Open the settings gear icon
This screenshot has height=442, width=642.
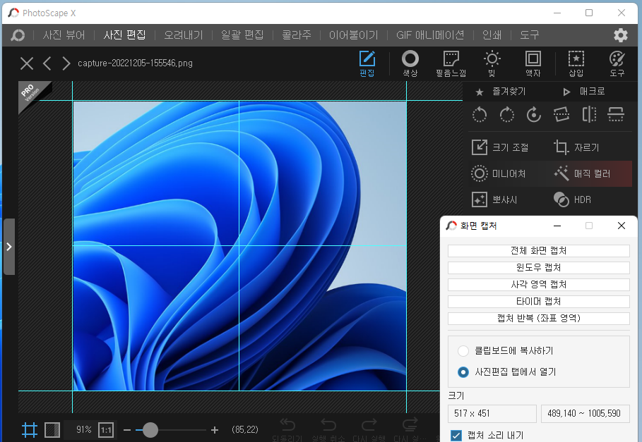pyautogui.click(x=621, y=35)
